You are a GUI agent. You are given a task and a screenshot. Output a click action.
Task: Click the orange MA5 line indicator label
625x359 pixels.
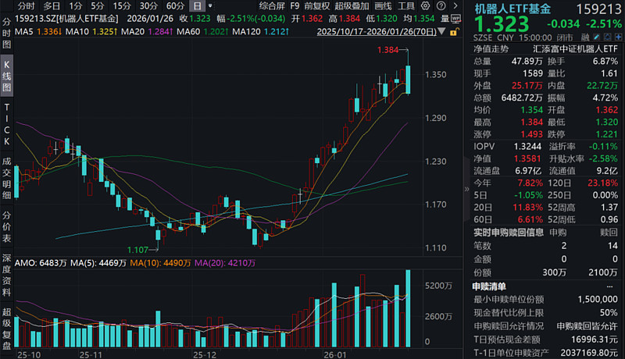point(37,31)
